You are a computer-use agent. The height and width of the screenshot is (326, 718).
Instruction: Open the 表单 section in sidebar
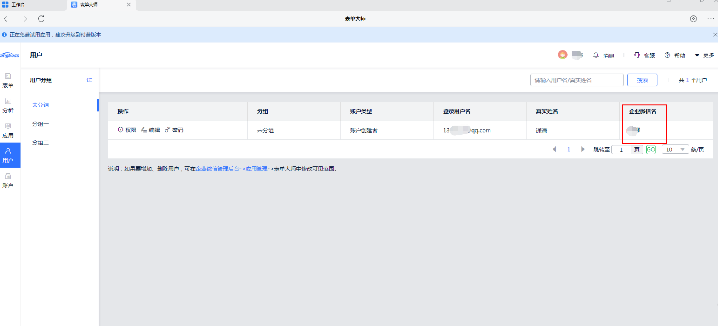pyautogui.click(x=8, y=80)
